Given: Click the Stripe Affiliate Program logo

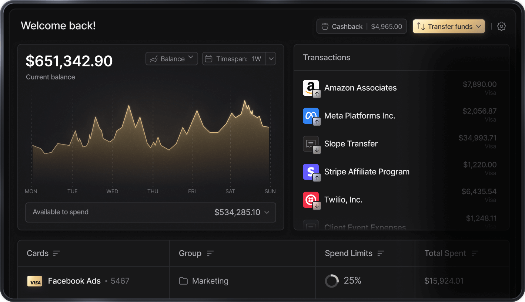Looking at the screenshot, I should 311,172.
